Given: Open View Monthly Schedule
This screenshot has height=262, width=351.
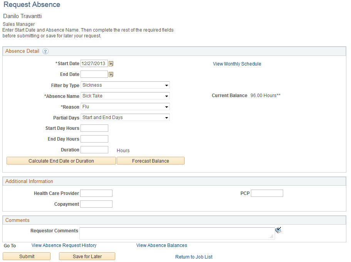Looking at the screenshot, I should tap(237, 64).
